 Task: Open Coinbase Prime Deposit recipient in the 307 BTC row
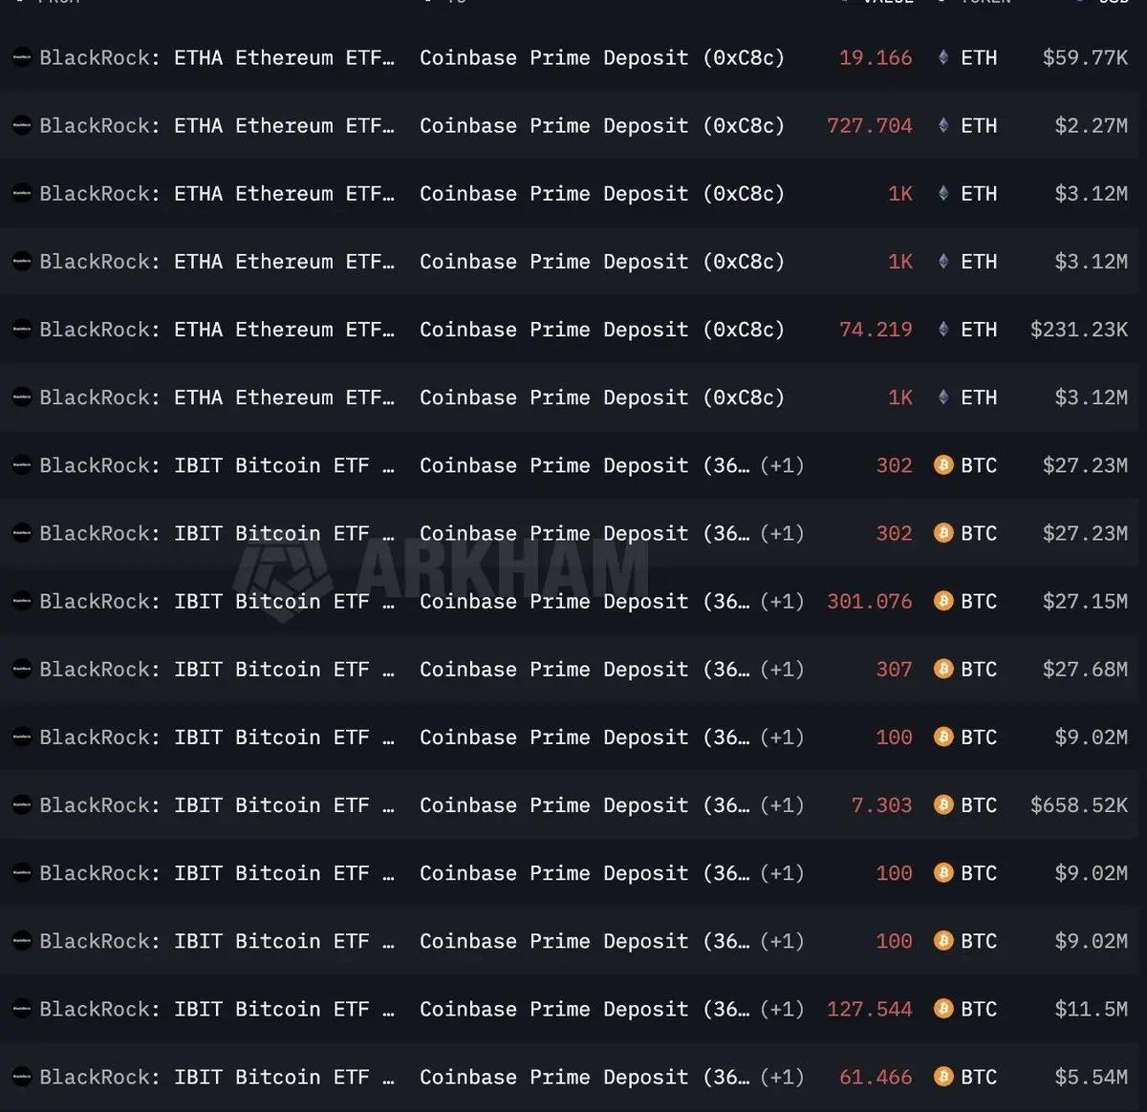coord(584,669)
